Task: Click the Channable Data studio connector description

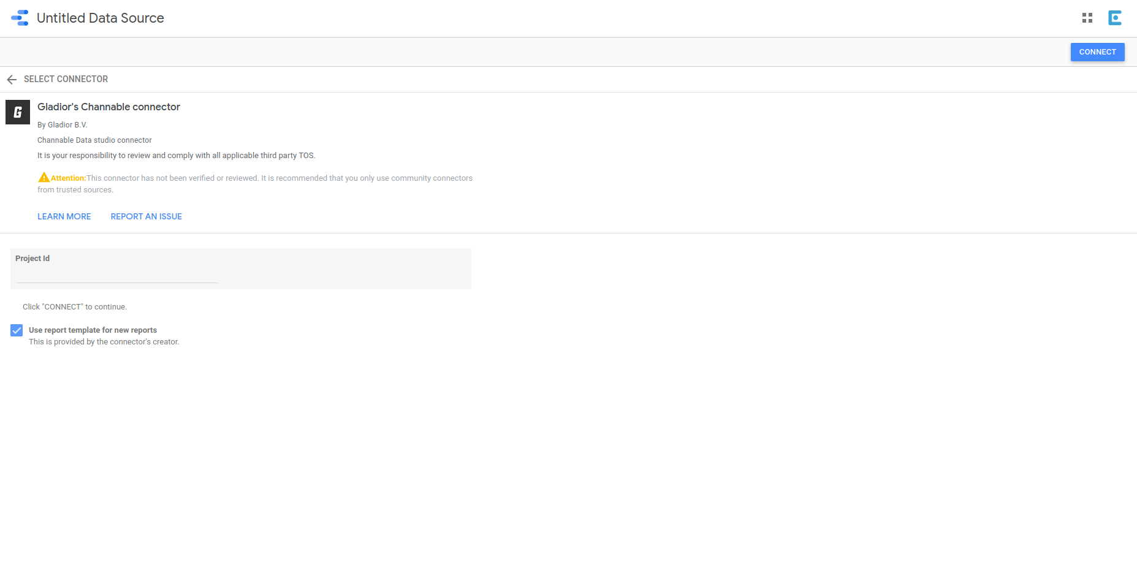Action: 94,140
